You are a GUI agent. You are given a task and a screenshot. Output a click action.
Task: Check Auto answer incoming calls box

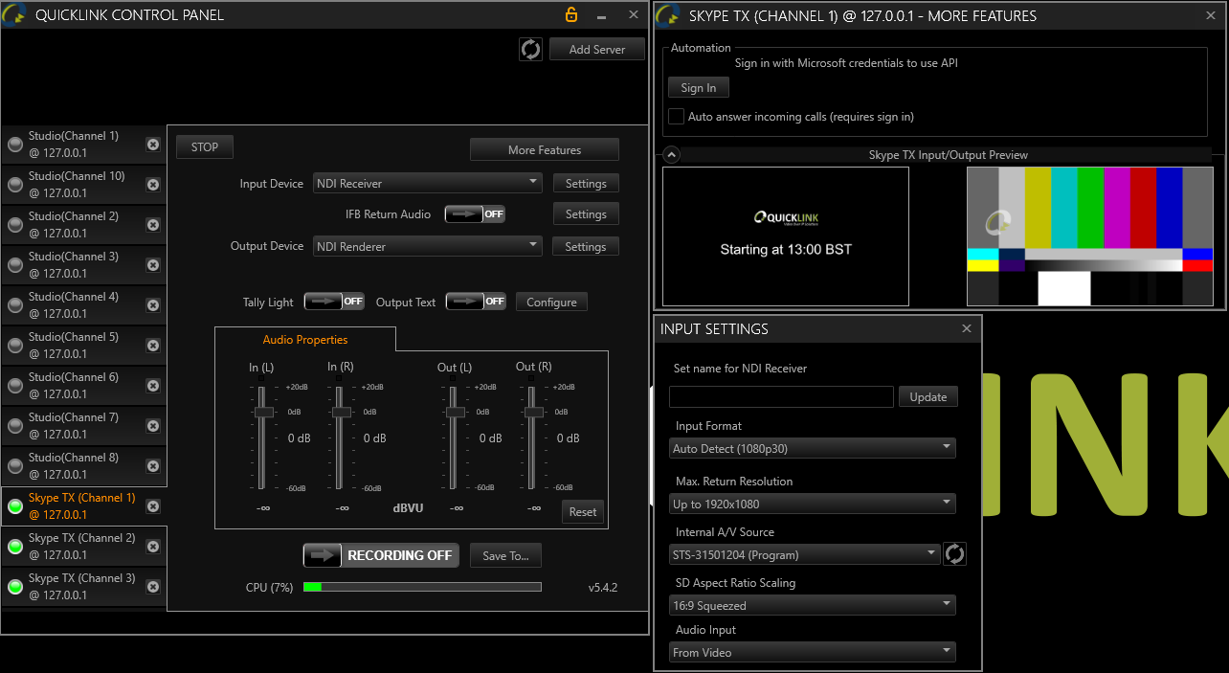pos(677,117)
